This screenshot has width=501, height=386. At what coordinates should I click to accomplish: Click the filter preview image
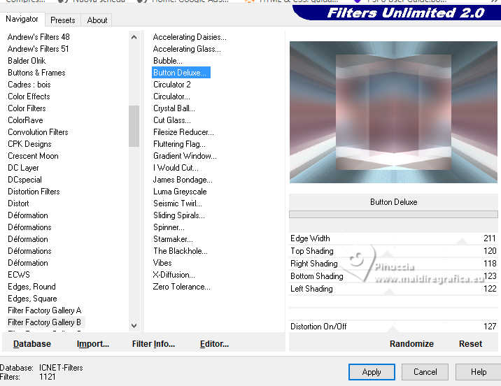393,112
